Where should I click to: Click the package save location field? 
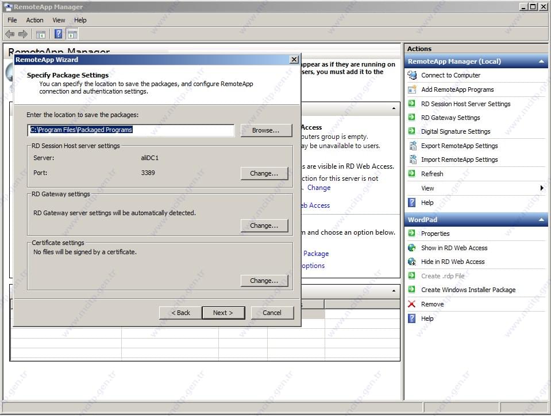pyautogui.click(x=131, y=130)
